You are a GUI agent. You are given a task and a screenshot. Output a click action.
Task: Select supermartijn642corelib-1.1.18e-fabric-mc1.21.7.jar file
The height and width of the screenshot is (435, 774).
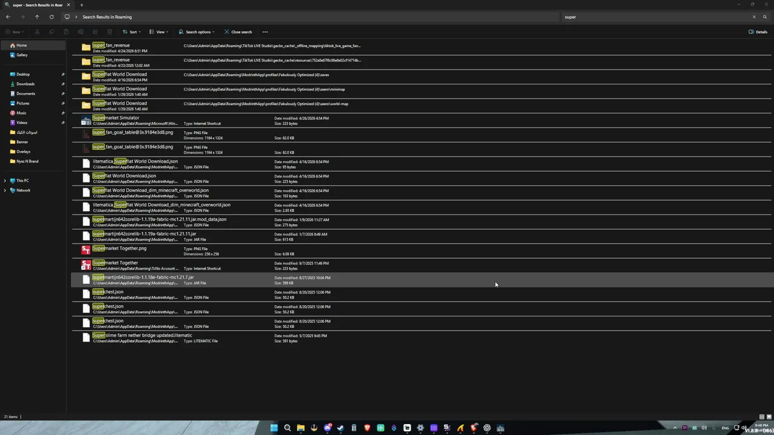422,280
